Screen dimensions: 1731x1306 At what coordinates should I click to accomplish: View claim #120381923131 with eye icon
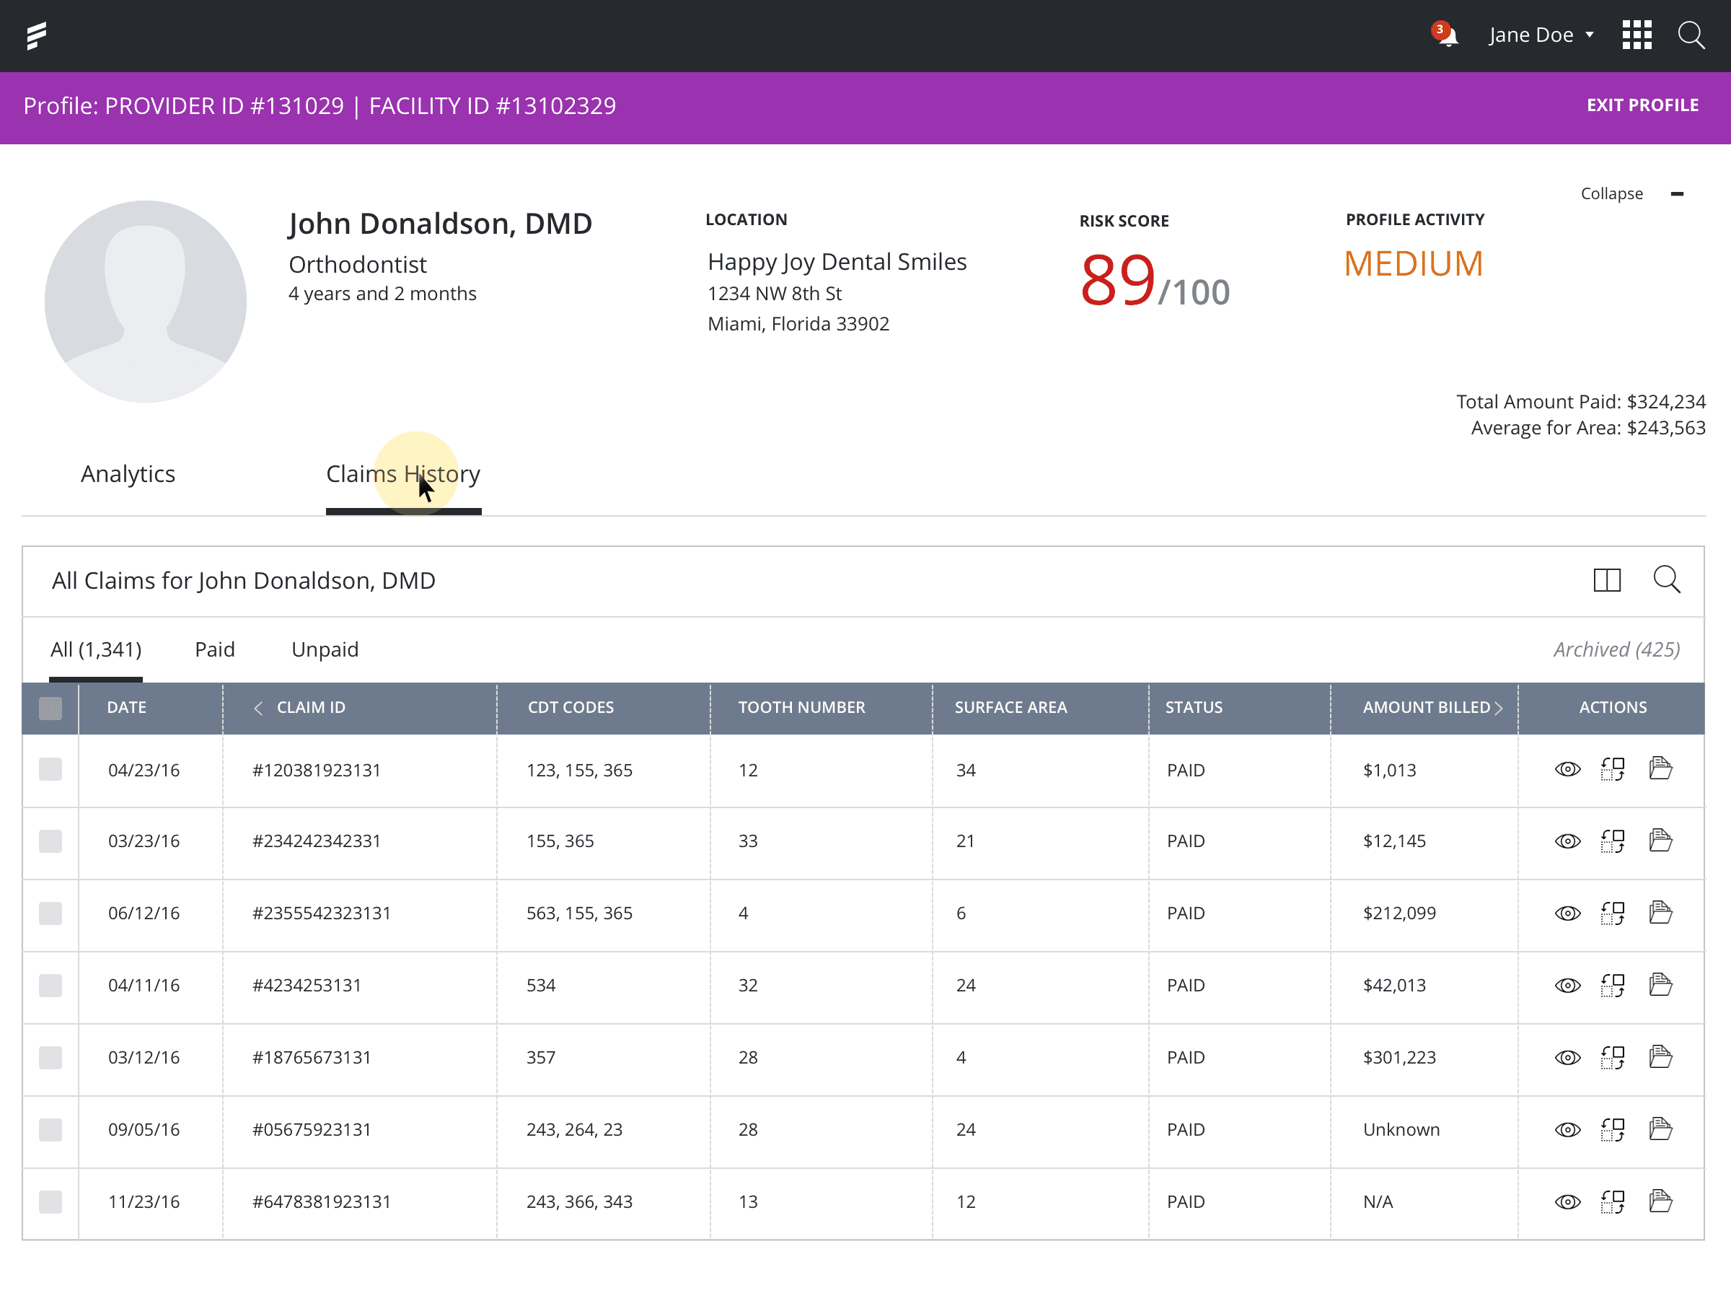click(1567, 770)
